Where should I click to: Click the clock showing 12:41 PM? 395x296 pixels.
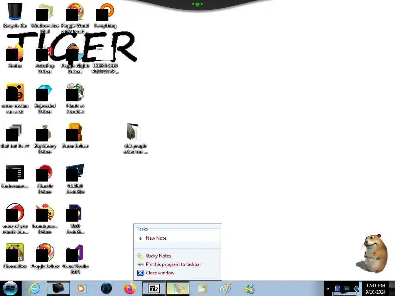point(375,288)
